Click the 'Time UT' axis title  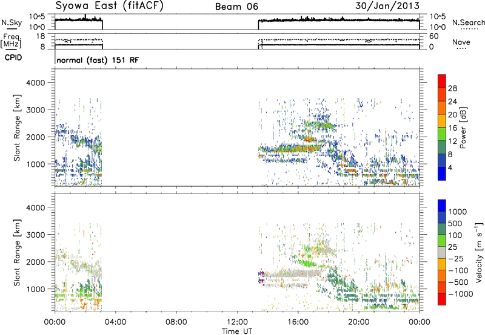tap(237, 331)
